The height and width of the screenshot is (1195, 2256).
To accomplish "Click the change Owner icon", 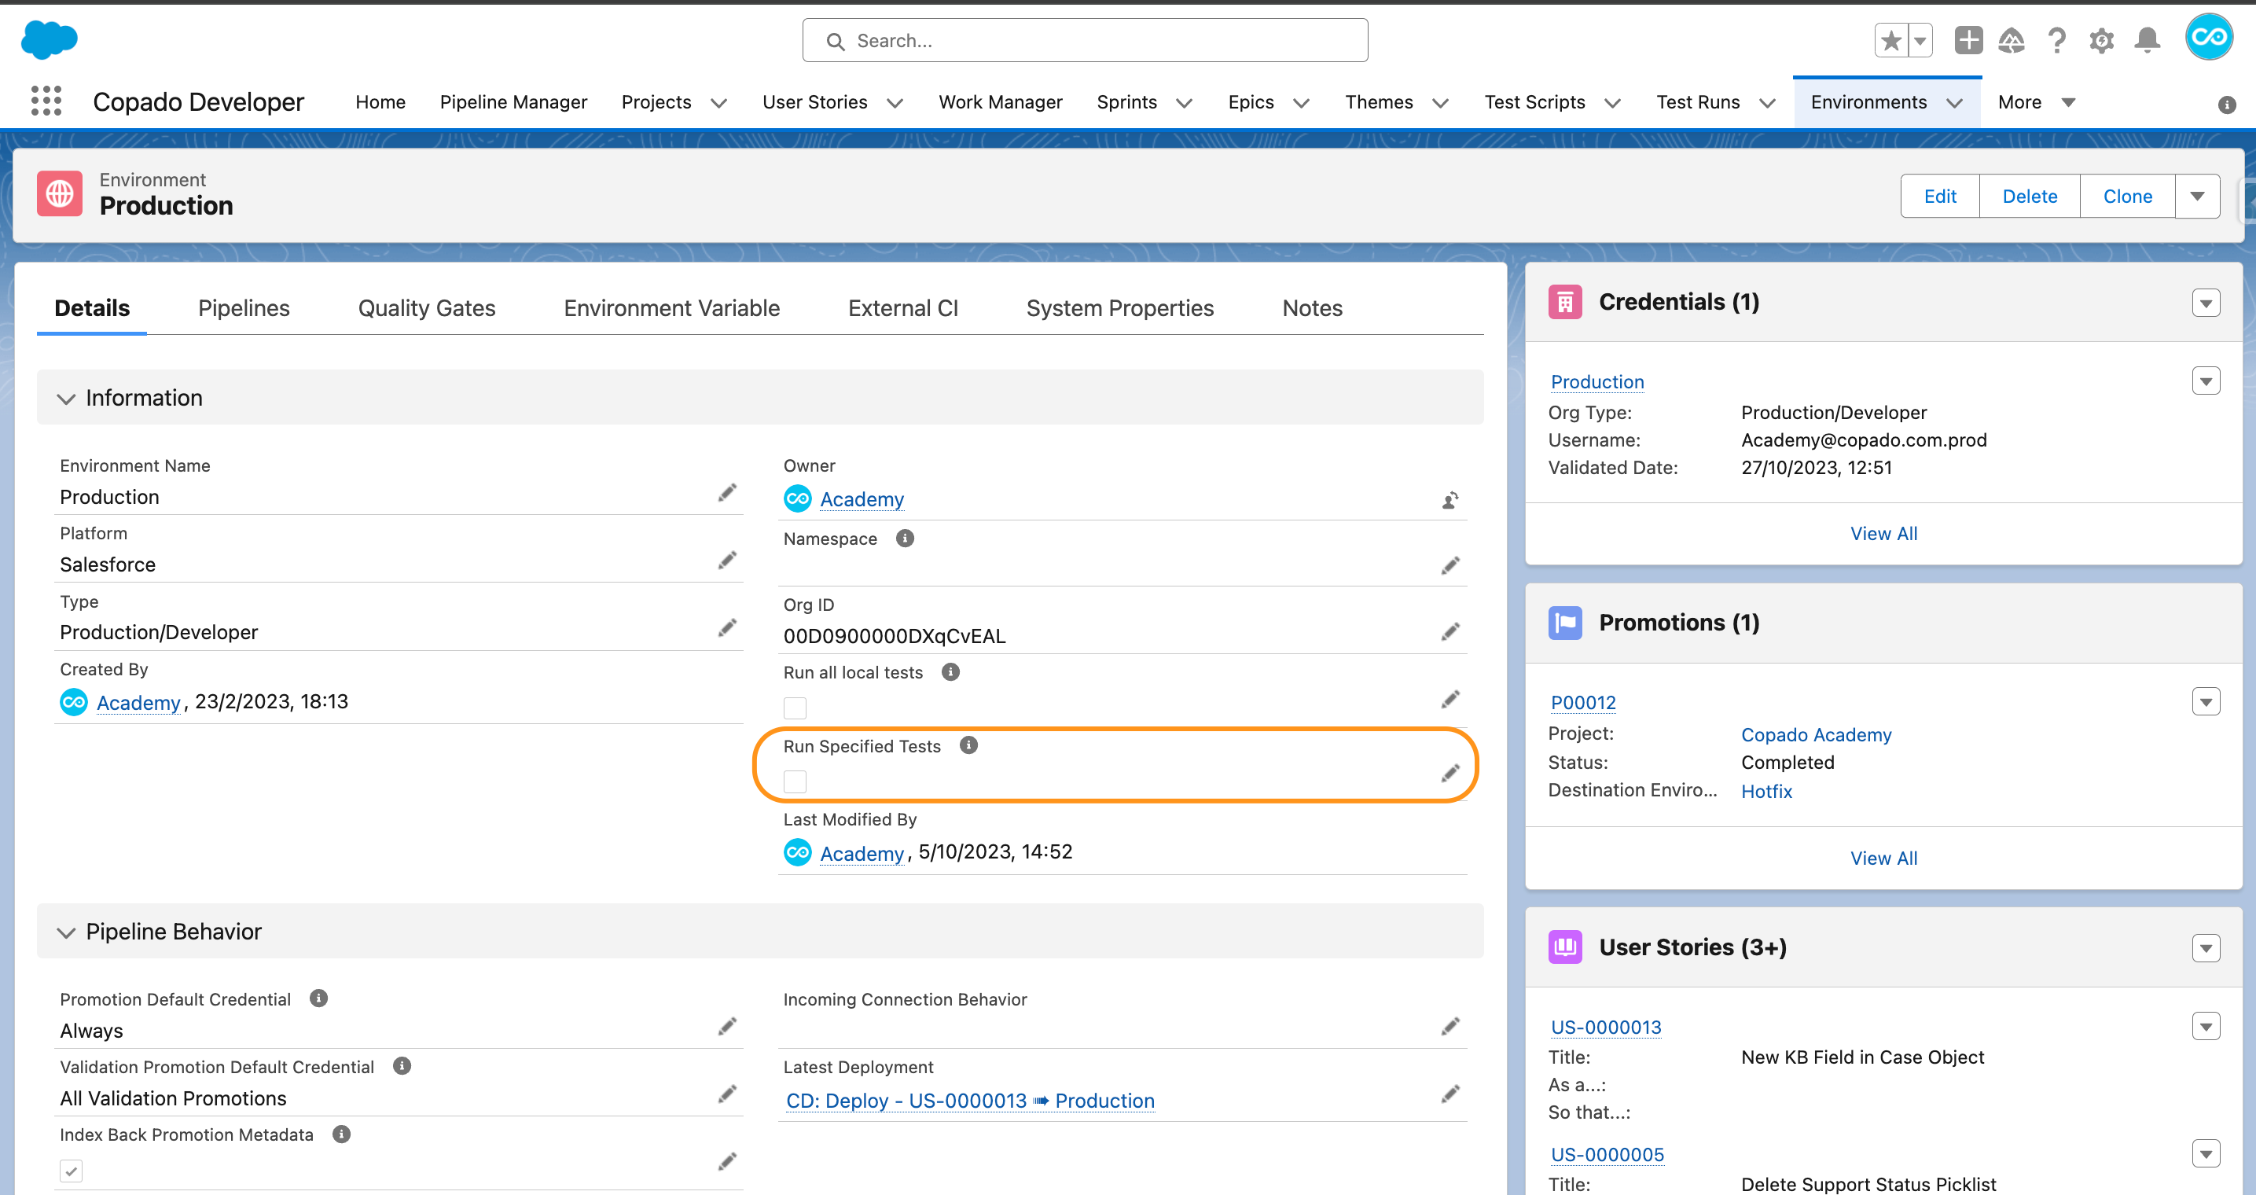I will 1450,500.
